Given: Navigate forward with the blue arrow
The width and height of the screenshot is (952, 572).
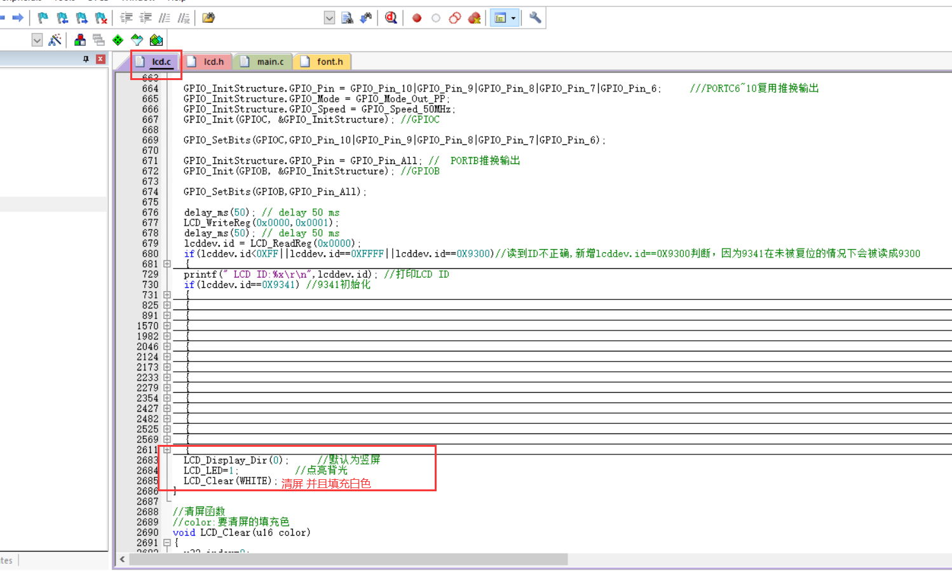Looking at the screenshot, I should [18, 18].
